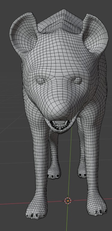Click the hyena's eye on the right side

pos(78,81)
